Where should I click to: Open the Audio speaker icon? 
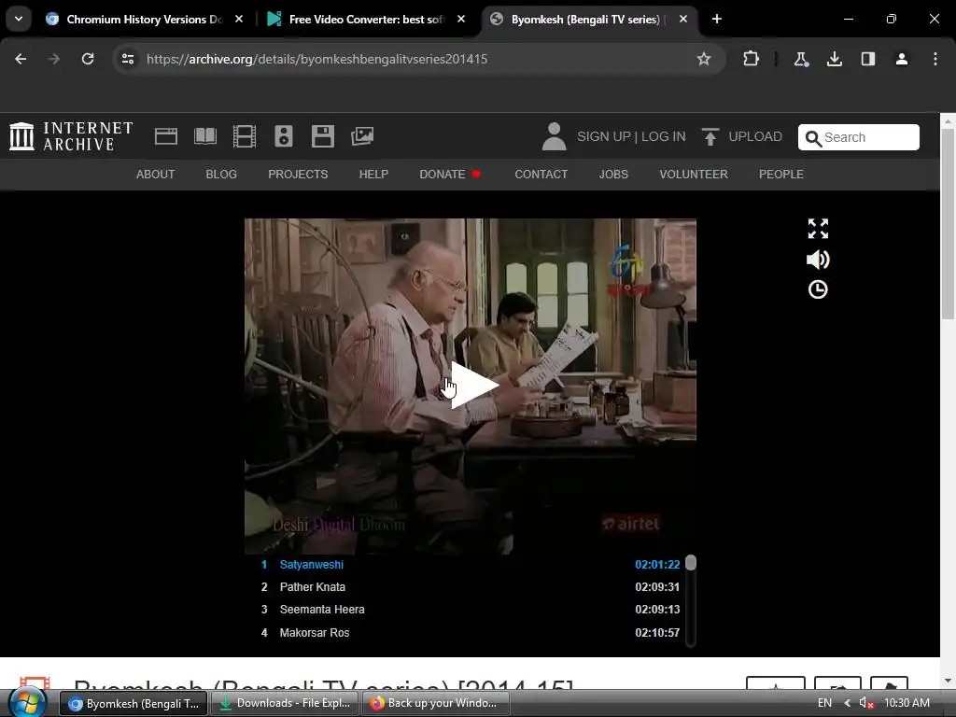point(284,136)
